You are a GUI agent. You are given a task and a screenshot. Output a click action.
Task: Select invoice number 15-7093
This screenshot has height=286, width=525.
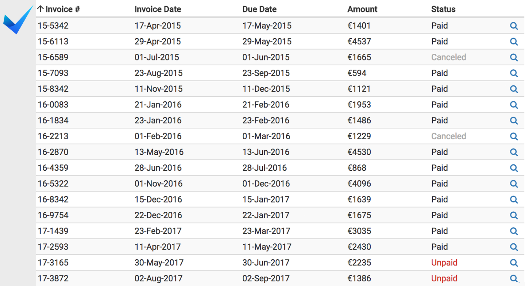53,73
